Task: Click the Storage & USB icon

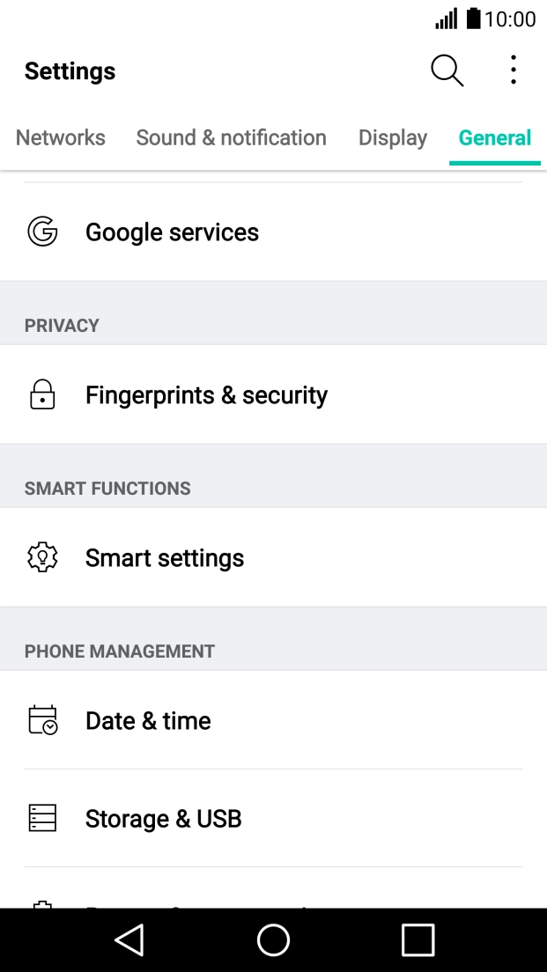Action: coord(41,818)
